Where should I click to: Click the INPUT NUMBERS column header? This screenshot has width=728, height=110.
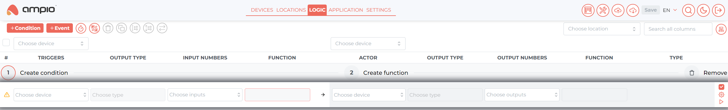[205, 58]
